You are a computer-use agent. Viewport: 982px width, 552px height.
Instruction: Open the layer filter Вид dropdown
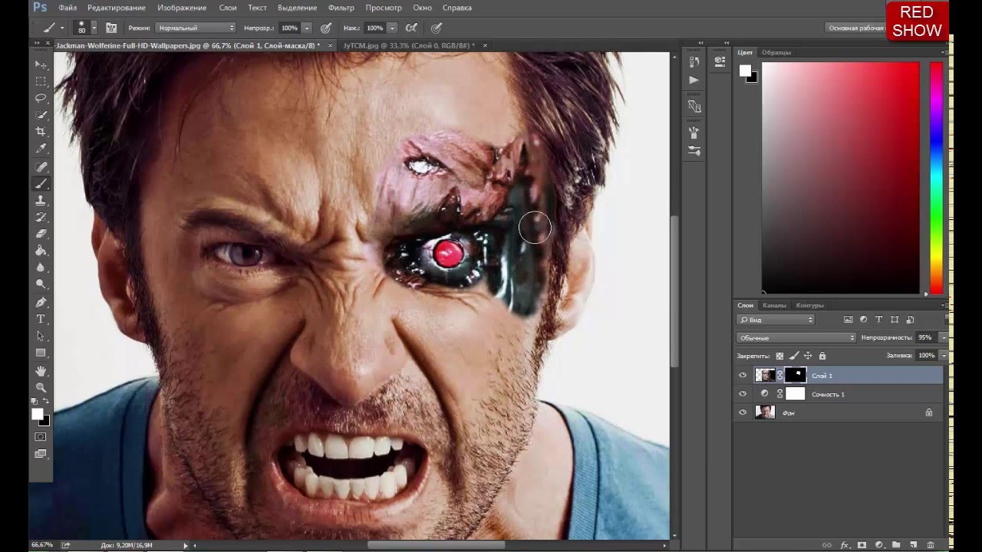coord(776,319)
